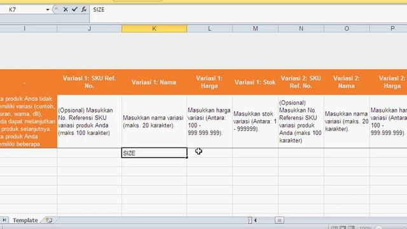Select the SKU reference description in column J

click(x=89, y=121)
